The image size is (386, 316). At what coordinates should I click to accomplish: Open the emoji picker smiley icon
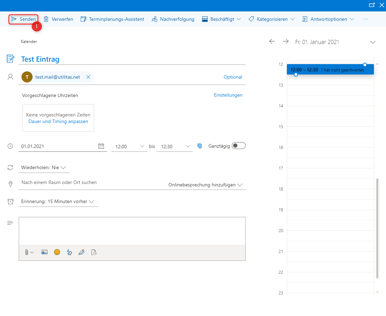point(57,252)
